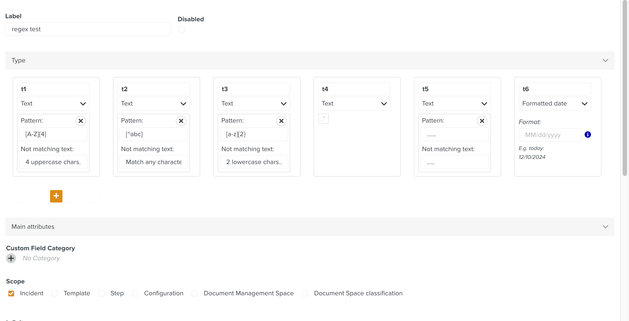Edit the [^abc] pattern field
629x321 pixels.
point(154,134)
